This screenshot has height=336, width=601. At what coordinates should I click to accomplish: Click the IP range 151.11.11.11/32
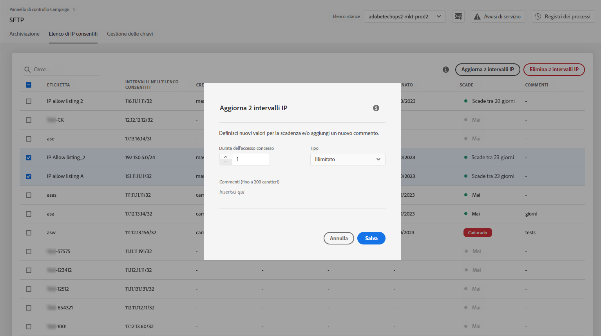[x=138, y=176]
